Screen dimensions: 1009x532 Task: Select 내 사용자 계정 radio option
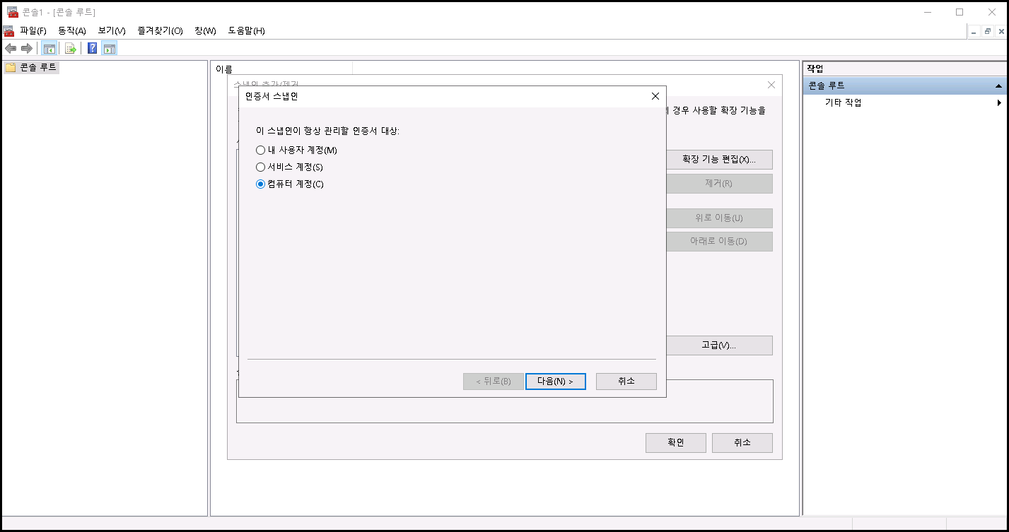[260, 150]
